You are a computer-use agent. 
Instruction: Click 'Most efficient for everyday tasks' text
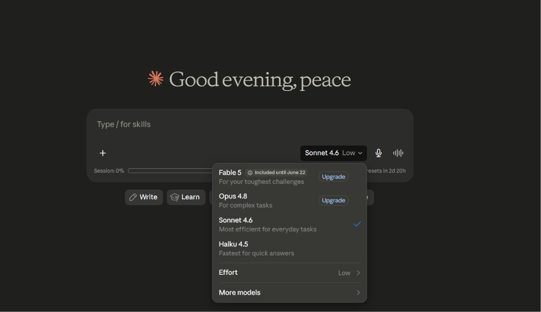click(268, 229)
